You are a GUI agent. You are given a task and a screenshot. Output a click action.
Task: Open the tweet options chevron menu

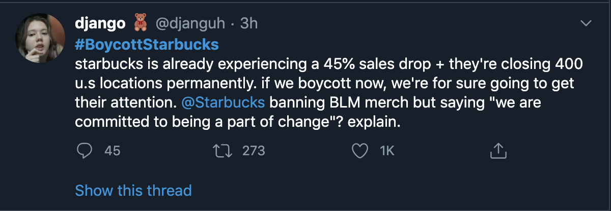(587, 24)
